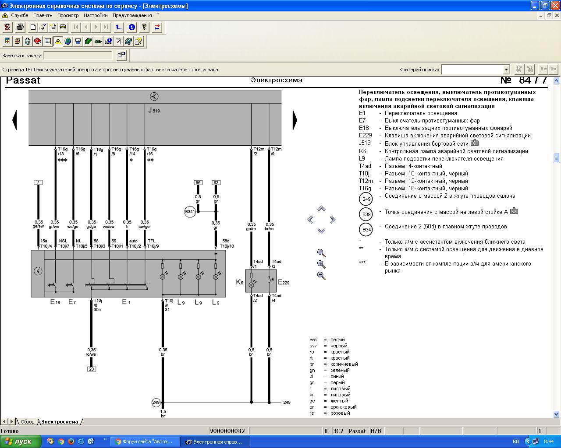Click the blank new document icon
The image size is (561, 448).
(33, 27)
